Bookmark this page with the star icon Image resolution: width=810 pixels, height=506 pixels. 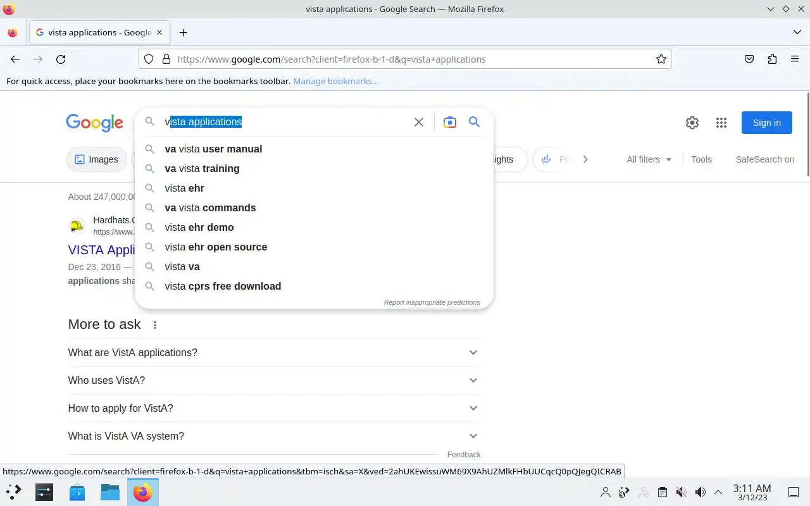pyautogui.click(x=661, y=59)
